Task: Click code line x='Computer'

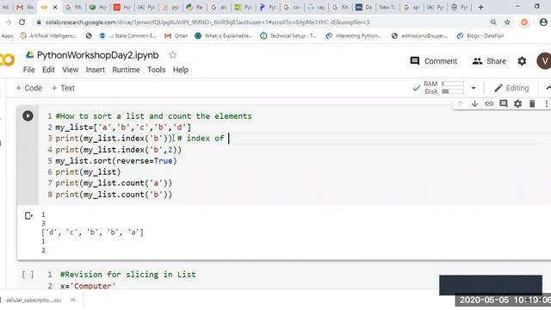Action: point(88,286)
